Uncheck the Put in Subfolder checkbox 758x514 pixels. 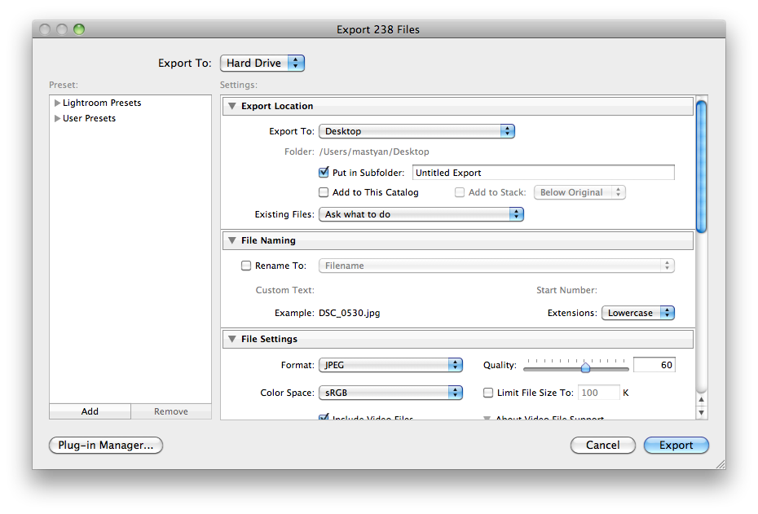324,173
